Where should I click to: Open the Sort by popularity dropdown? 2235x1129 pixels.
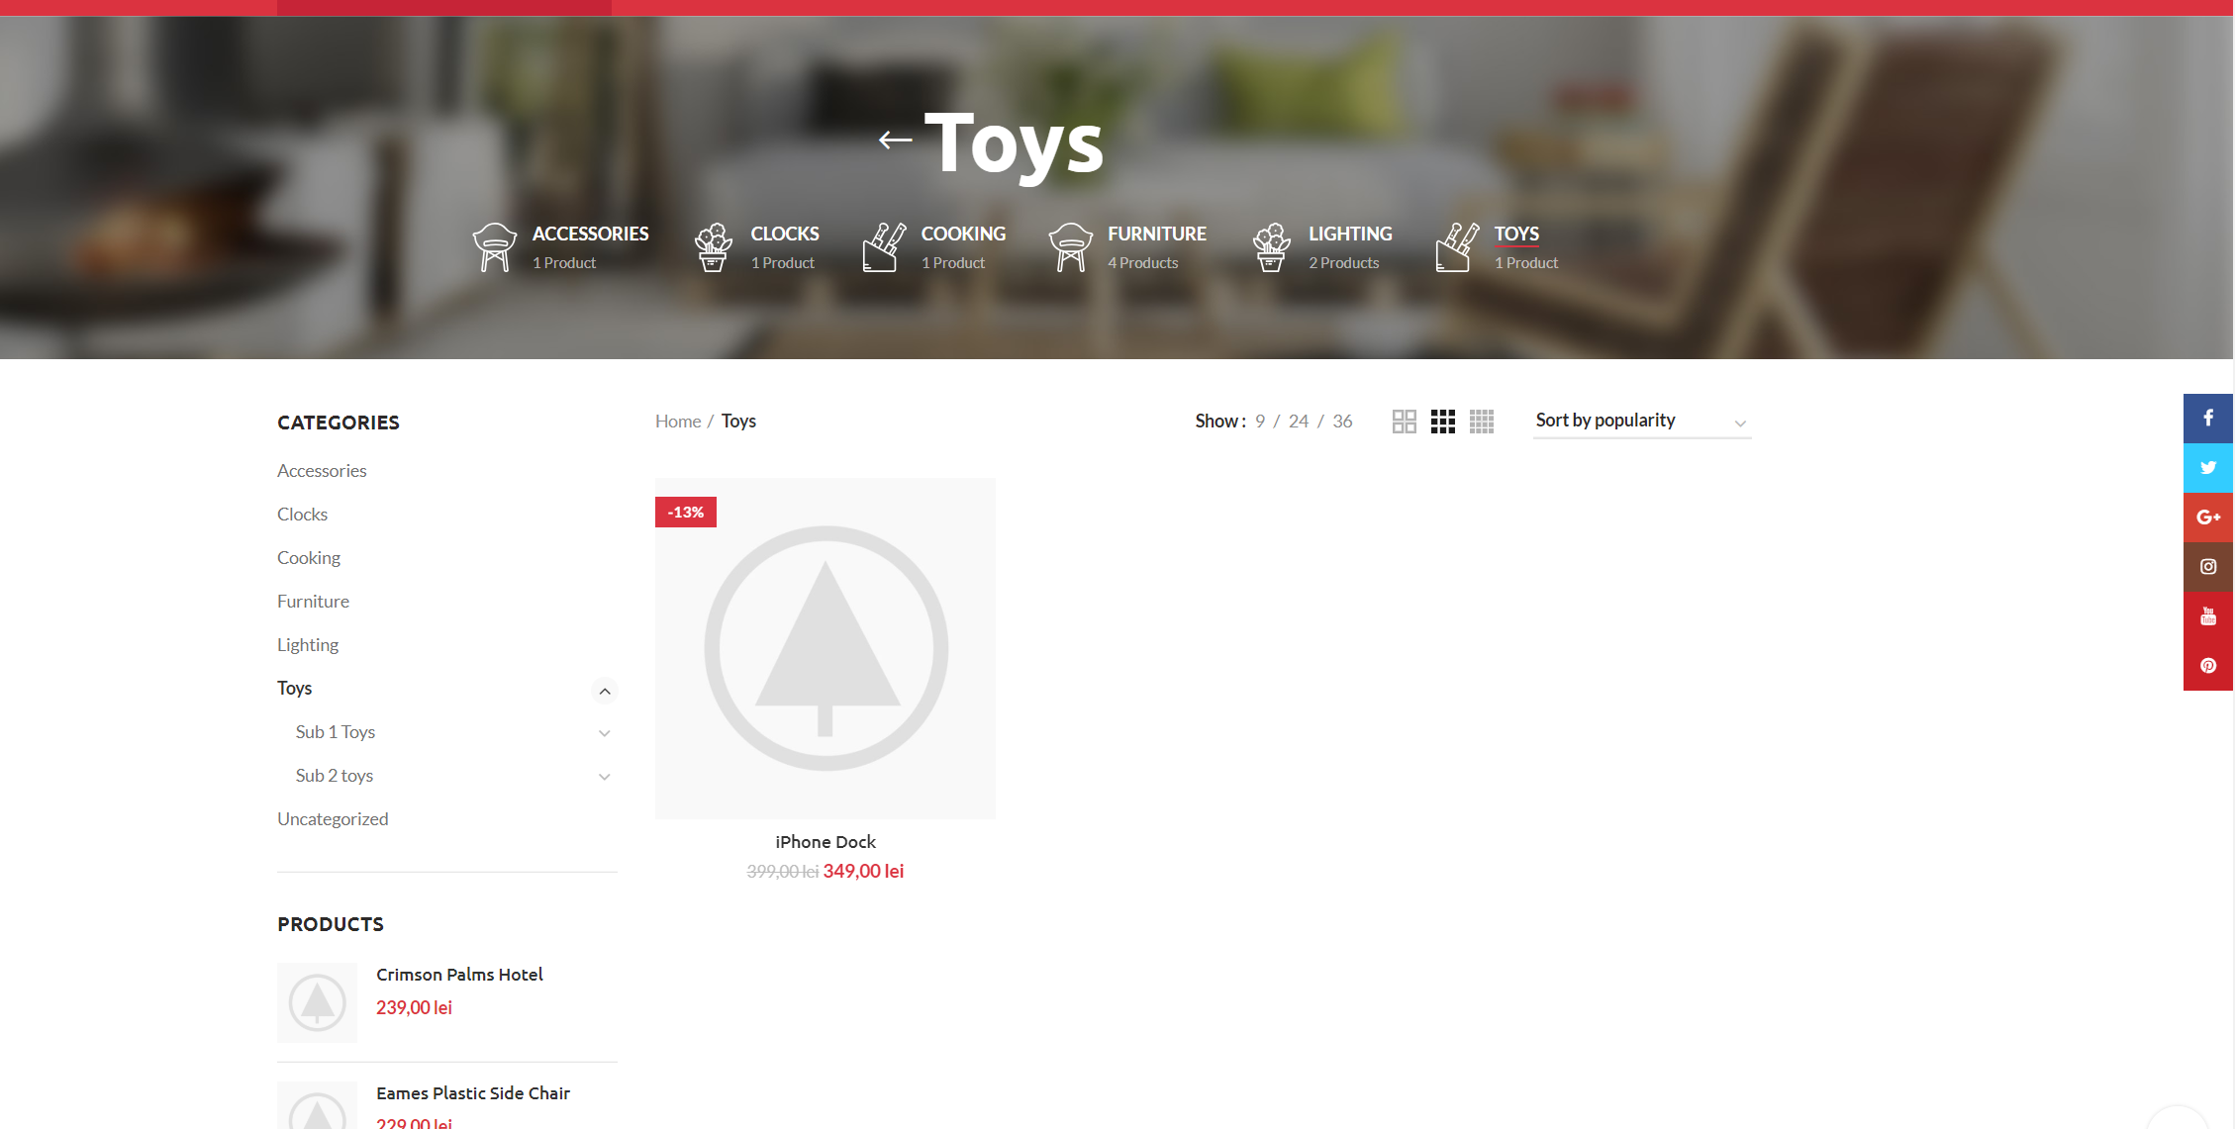tap(1641, 422)
